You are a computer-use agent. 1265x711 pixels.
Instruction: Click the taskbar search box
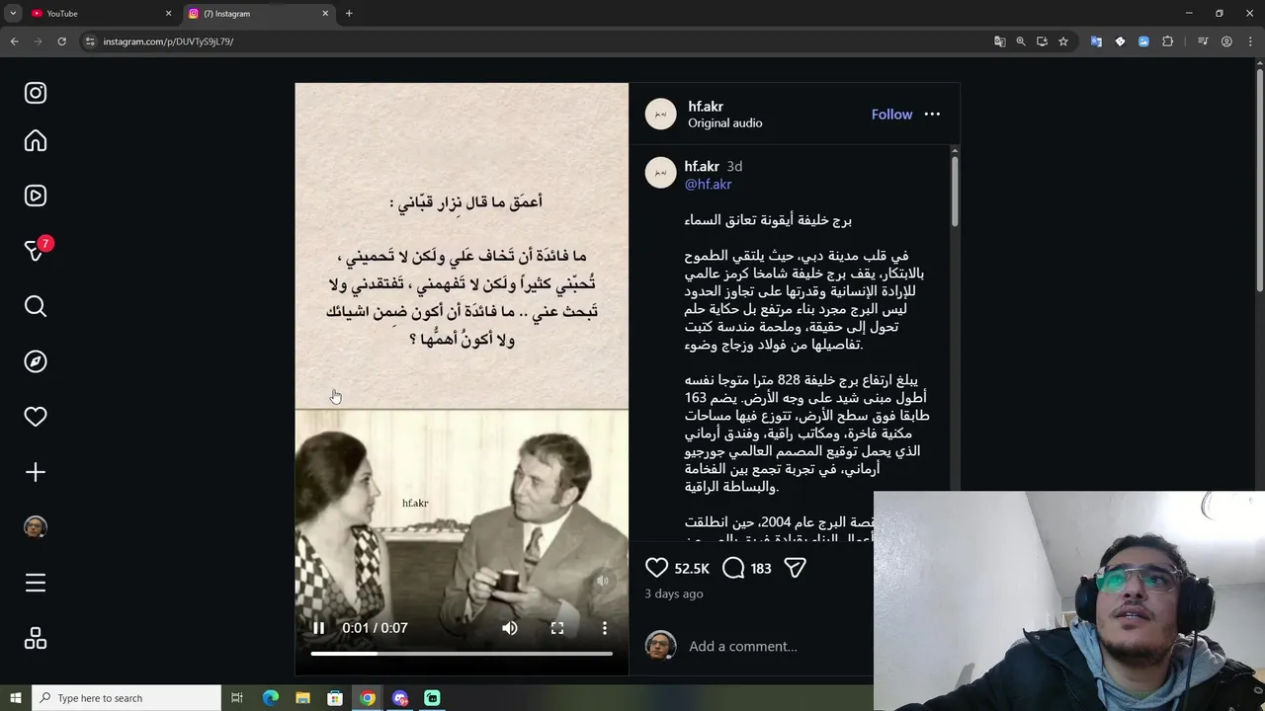pos(126,698)
